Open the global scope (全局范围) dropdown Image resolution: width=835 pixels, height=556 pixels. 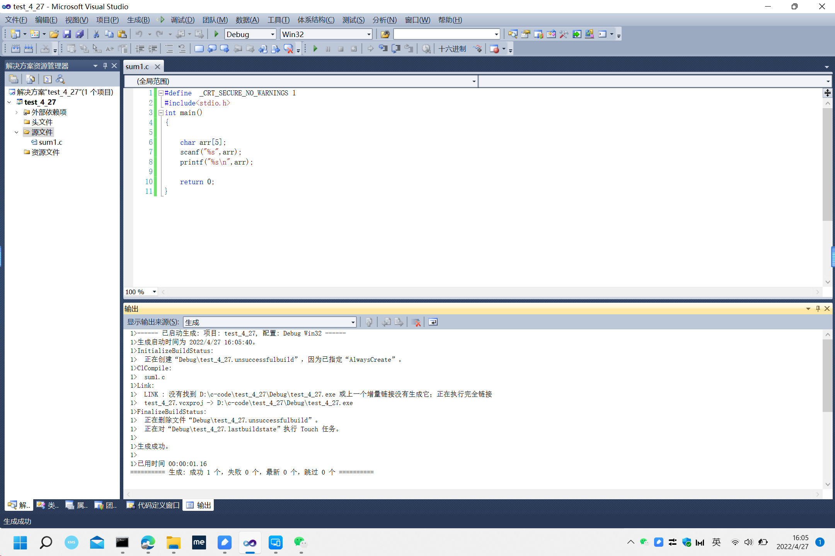(x=474, y=81)
